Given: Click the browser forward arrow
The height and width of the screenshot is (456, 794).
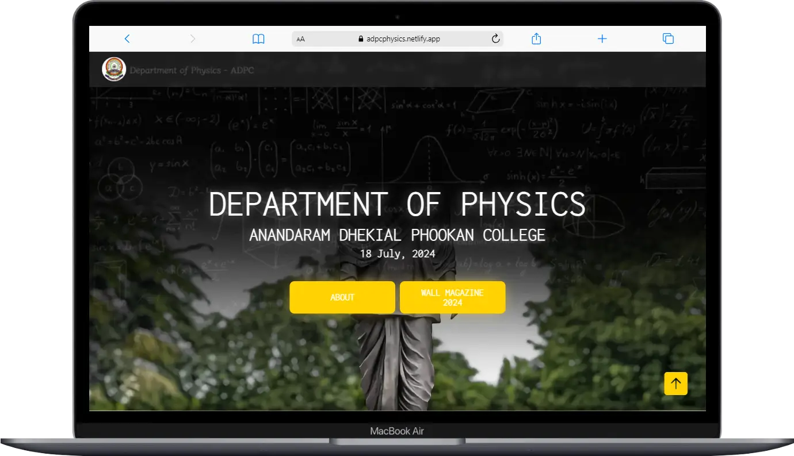Looking at the screenshot, I should pos(193,39).
